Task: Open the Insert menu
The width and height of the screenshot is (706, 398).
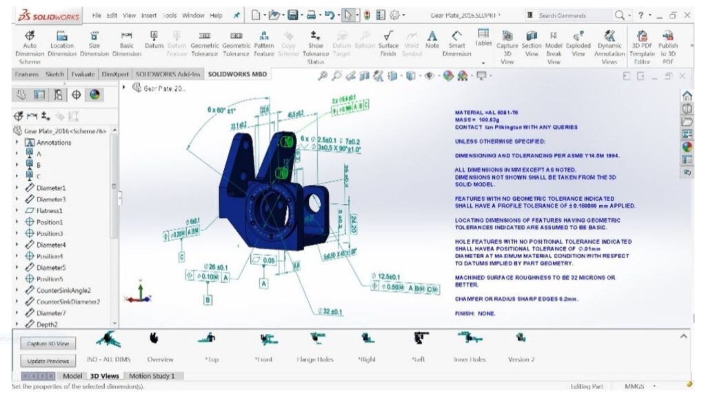Action: coord(149,15)
